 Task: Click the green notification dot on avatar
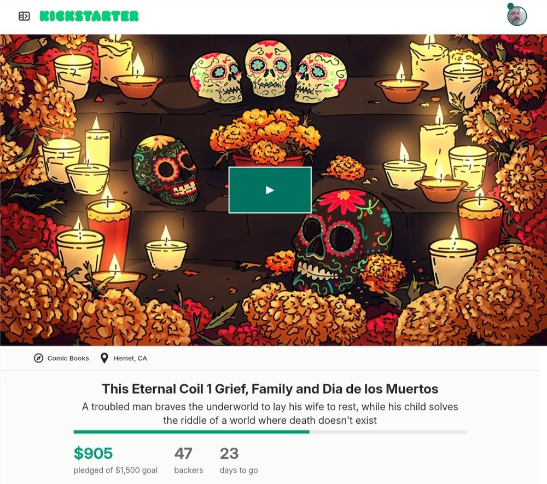(510, 6)
